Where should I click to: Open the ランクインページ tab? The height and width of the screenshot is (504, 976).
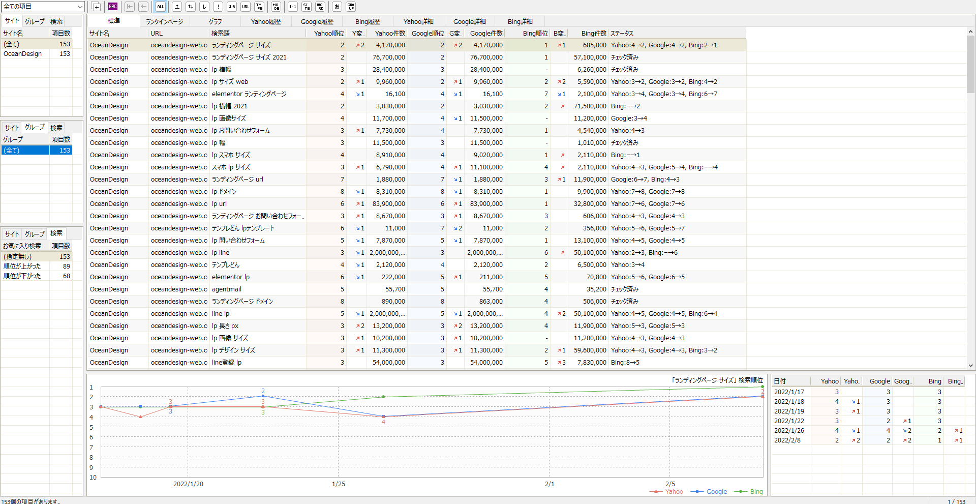(164, 21)
